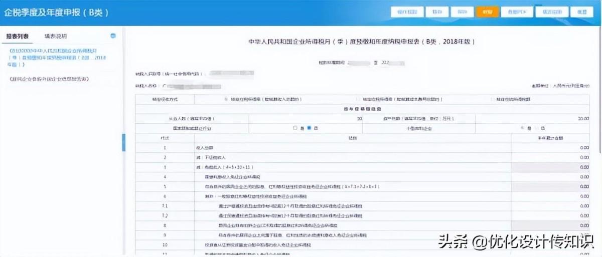The width and height of the screenshot is (602, 257).
Task: Select 核定应税所得率 (能核算收入总额的) radio option
Action: [226, 99]
